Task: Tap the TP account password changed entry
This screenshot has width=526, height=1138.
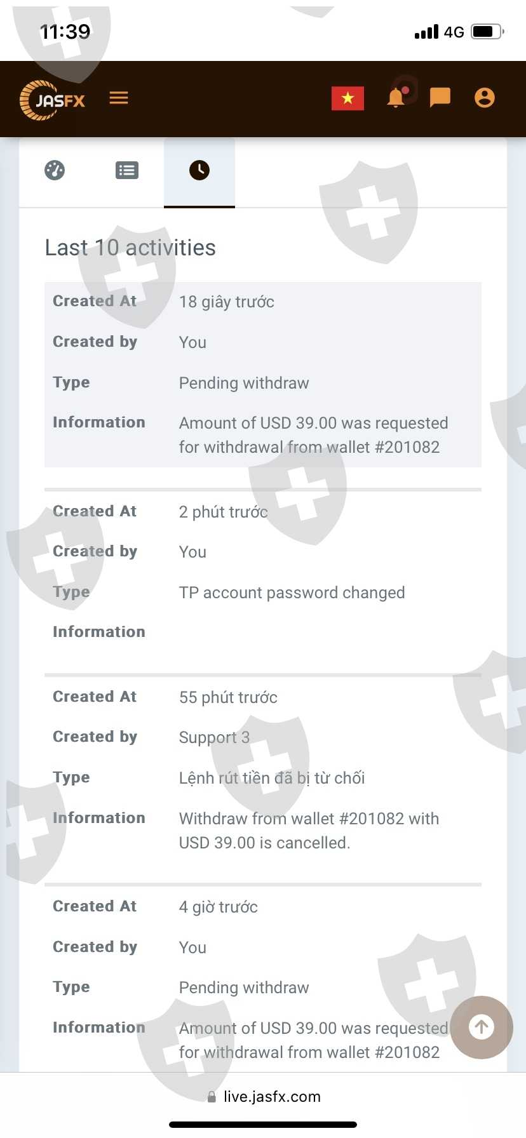Action: point(292,592)
